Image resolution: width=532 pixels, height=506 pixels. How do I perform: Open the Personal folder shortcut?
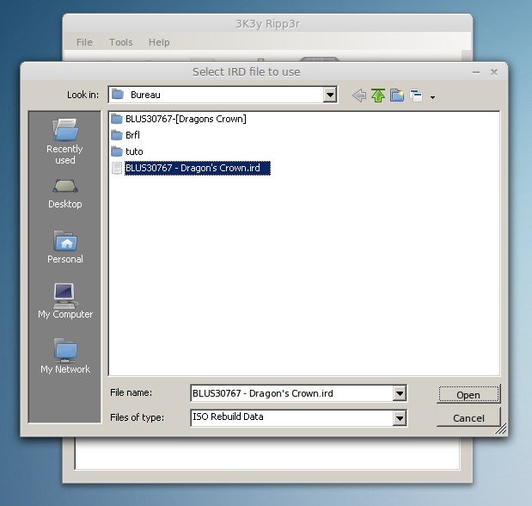(65, 247)
